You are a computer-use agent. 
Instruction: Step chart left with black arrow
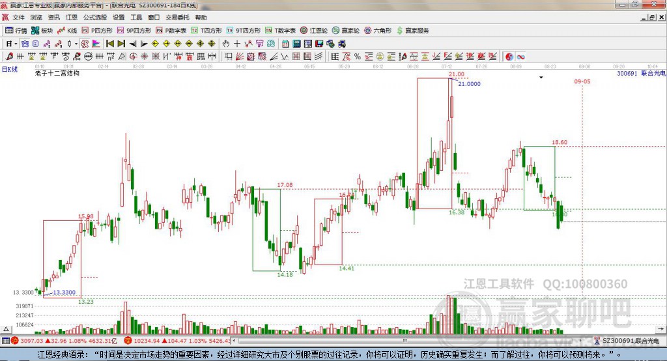click(133, 44)
